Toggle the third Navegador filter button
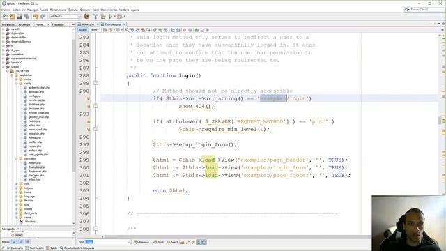Viewport: 446px width, 251px height. tap(28, 242)
